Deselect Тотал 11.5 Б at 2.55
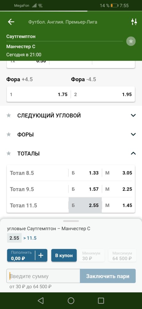 pos(85,205)
